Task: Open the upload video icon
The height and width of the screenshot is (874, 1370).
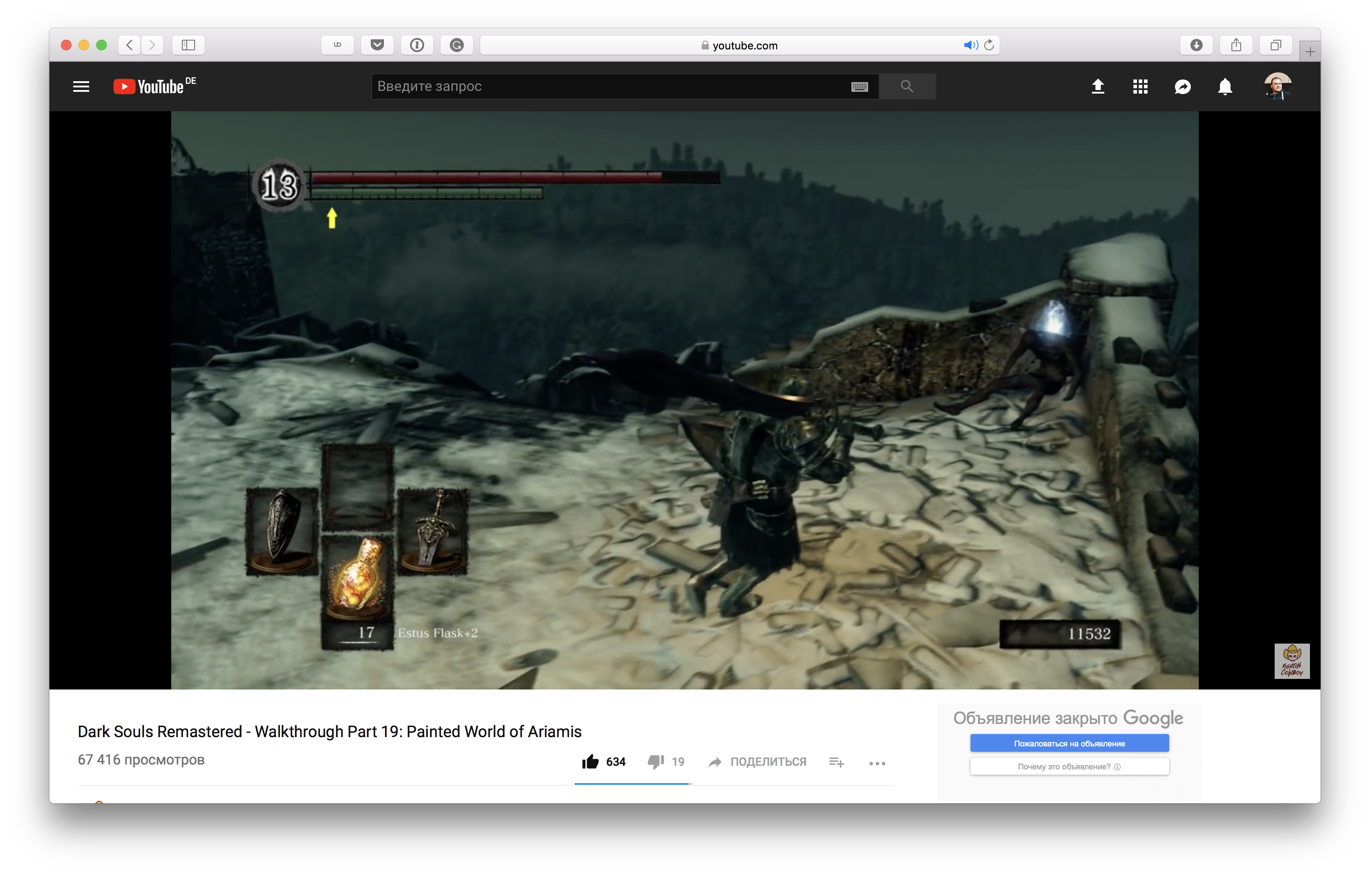Action: pyautogui.click(x=1098, y=87)
